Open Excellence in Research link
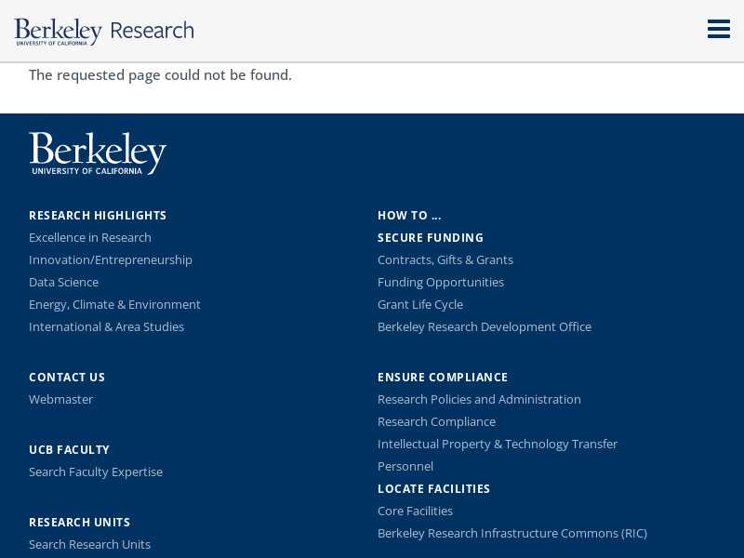 coord(90,238)
